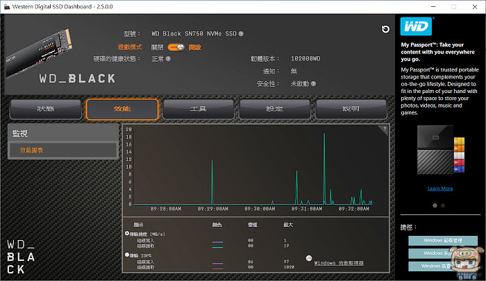486x281 pixels.
Task: Select the first ad carousel dot
Action: coord(435,205)
